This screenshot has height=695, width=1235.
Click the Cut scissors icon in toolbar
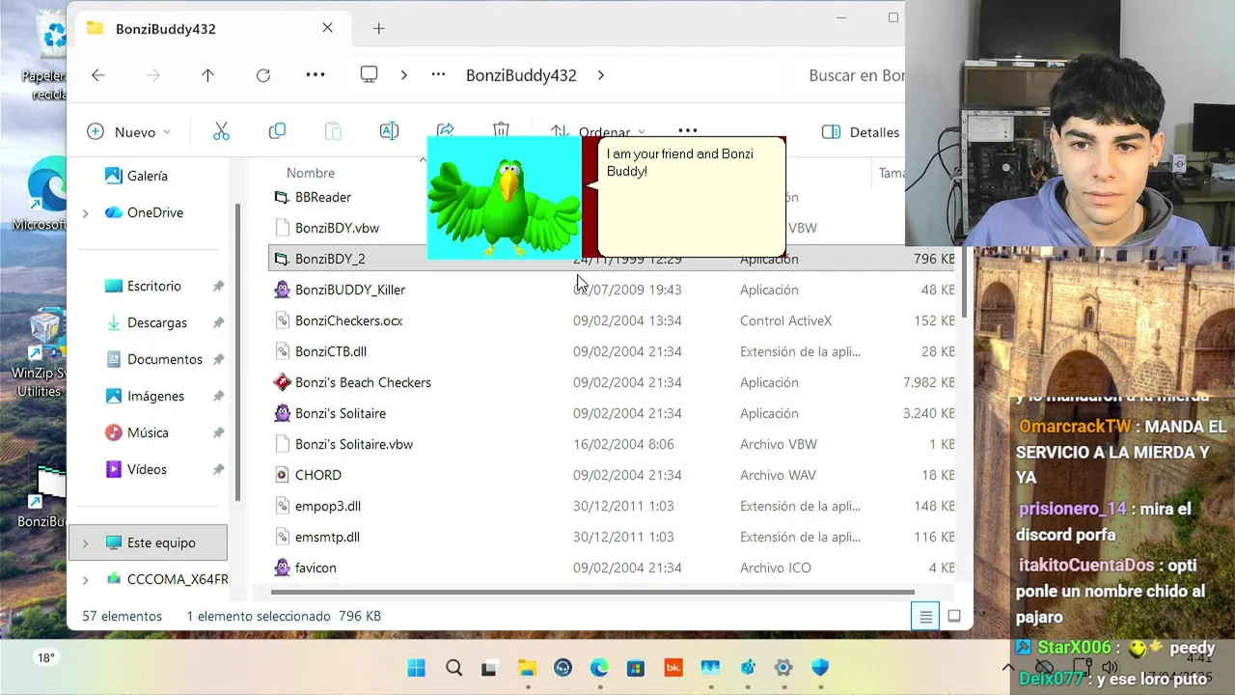[x=221, y=131]
